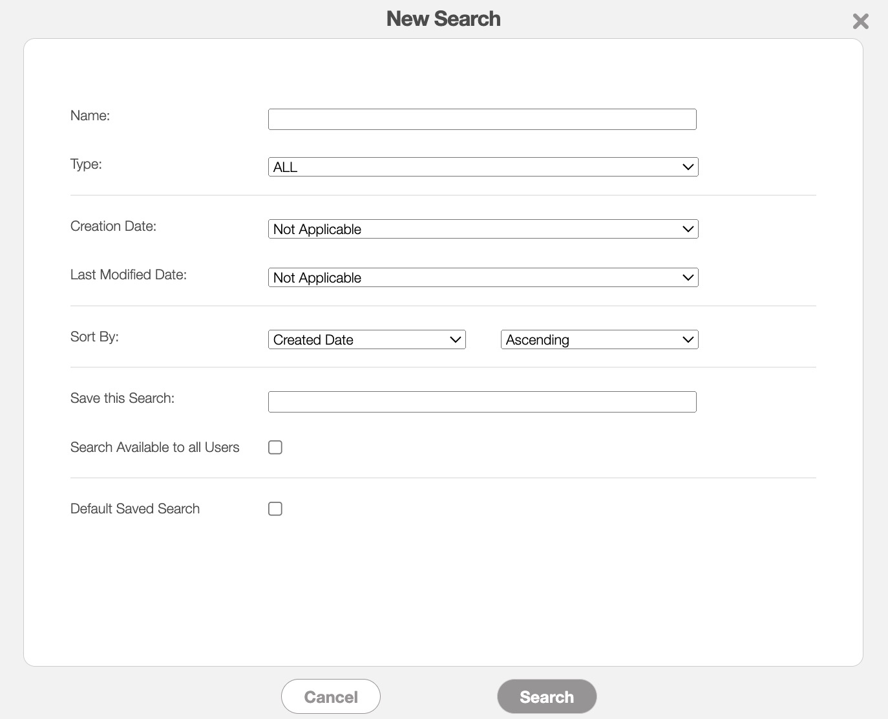
Task: Expand the Last Modified Date dropdown
Action: pos(483,277)
